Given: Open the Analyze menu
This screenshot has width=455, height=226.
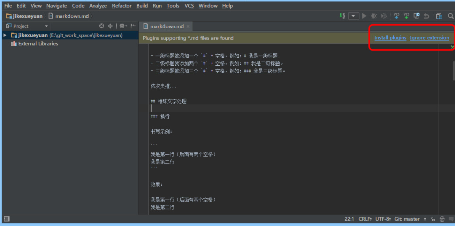Looking at the screenshot, I should 98,6.
